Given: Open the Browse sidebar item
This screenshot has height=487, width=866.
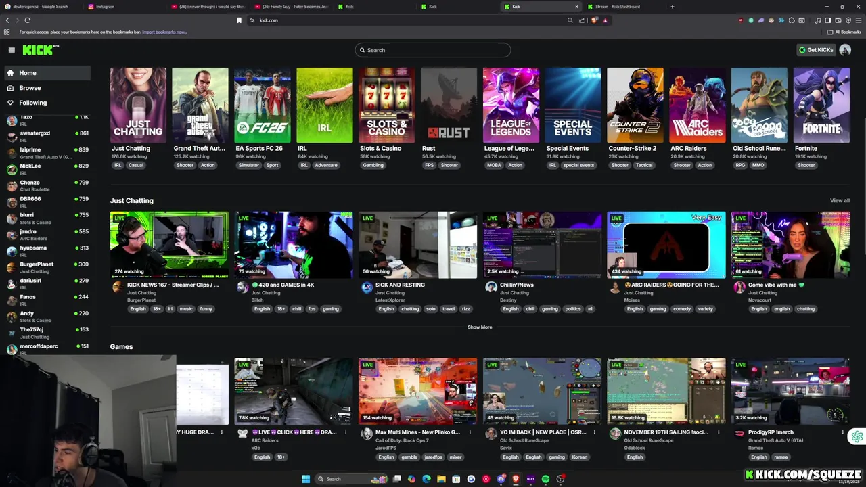Looking at the screenshot, I should click(46, 88).
